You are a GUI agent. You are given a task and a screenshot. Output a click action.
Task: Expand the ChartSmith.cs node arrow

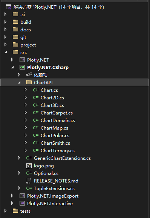(x=26, y=143)
